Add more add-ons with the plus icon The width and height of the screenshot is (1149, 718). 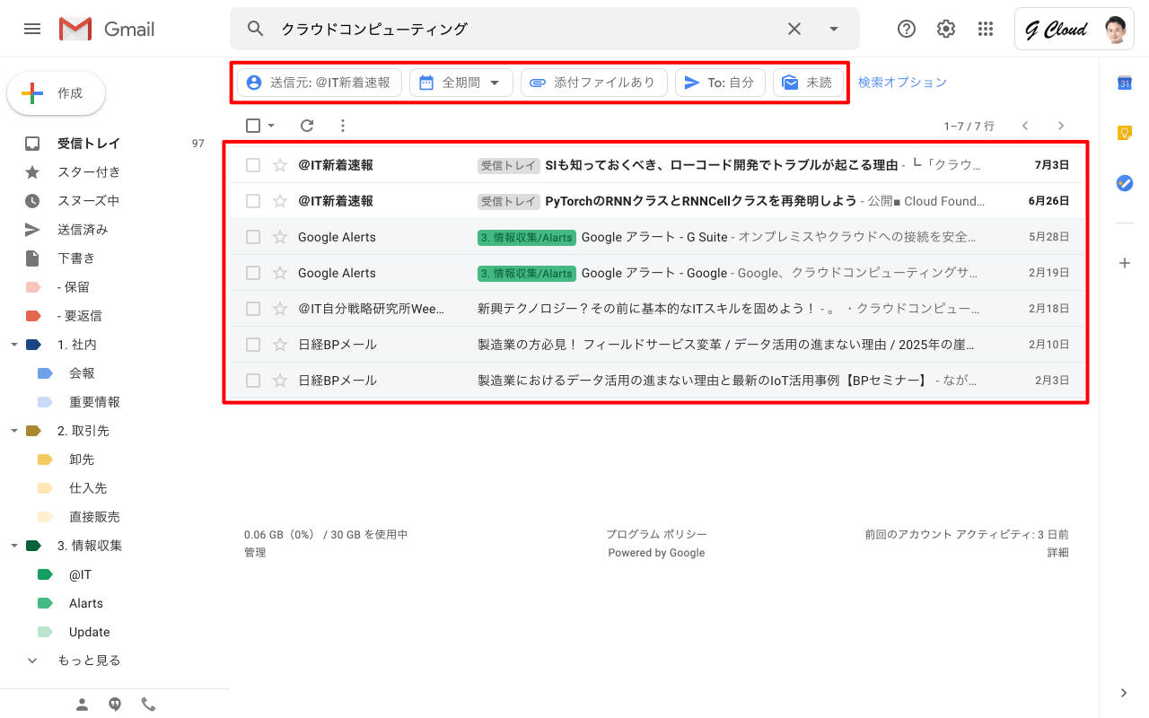point(1124,263)
